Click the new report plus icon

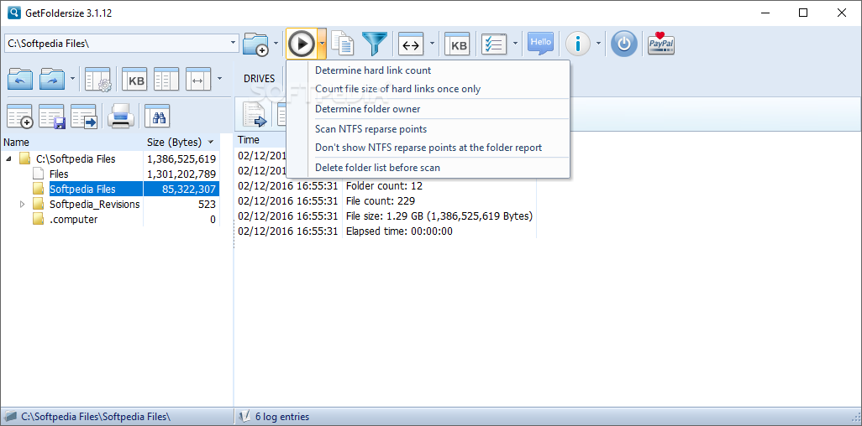click(x=20, y=117)
